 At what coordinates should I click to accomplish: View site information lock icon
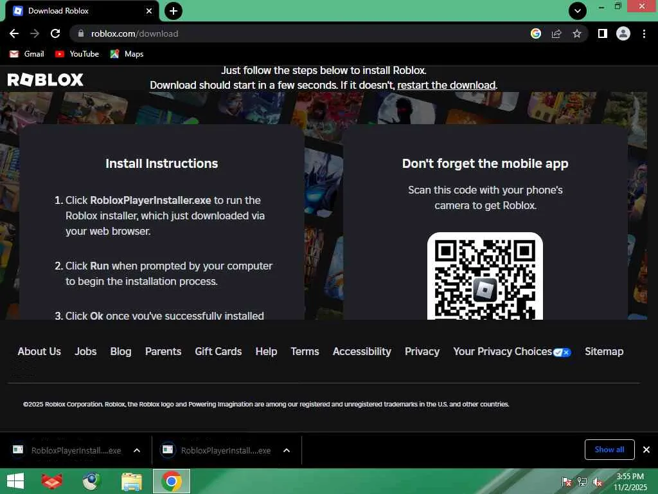pos(81,33)
